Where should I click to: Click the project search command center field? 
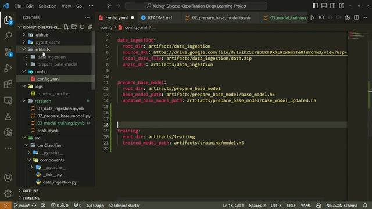pos(196,6)
